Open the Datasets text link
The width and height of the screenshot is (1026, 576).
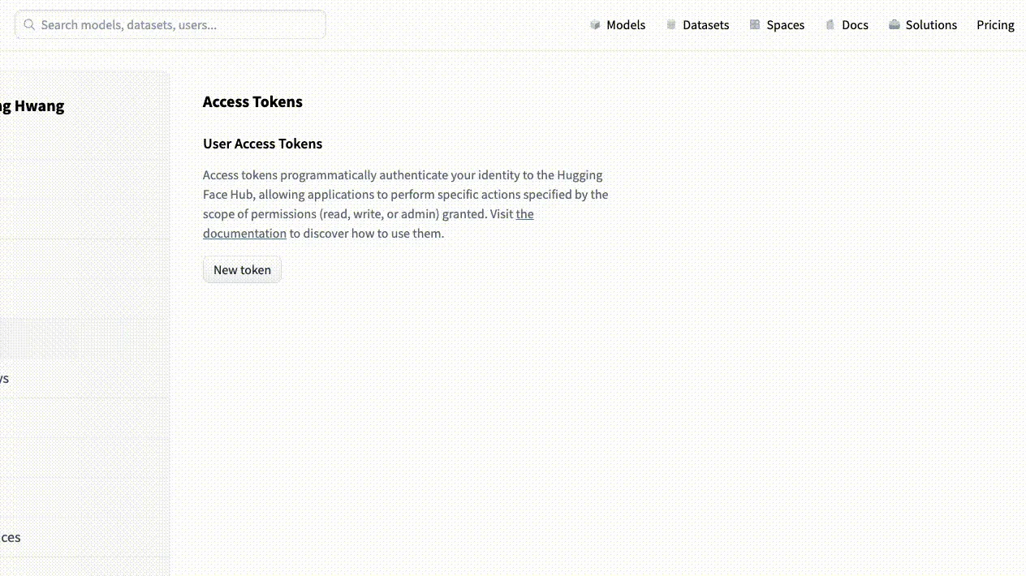click(x=705, y=25)
